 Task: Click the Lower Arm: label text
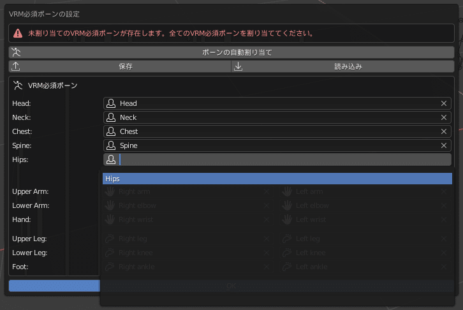click(x=31, y=205)
